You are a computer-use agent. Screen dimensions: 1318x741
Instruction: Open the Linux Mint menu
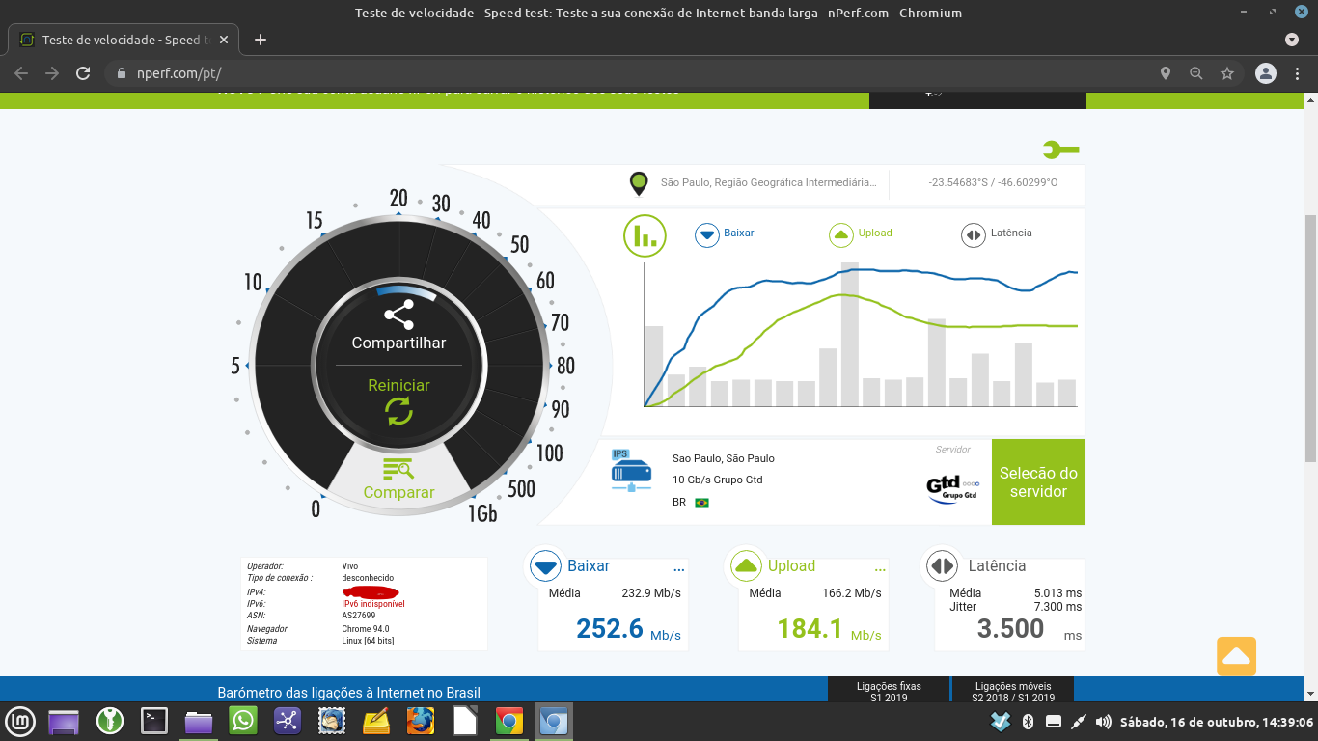(x=20, y=721)
